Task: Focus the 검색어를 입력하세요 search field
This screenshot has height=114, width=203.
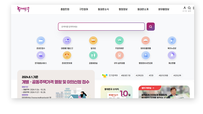Action: pyautogui.click(x=101, y=26)
